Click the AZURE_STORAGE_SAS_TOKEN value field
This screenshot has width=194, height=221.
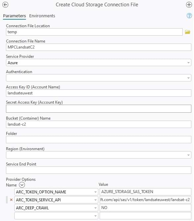tap(145, 192)
